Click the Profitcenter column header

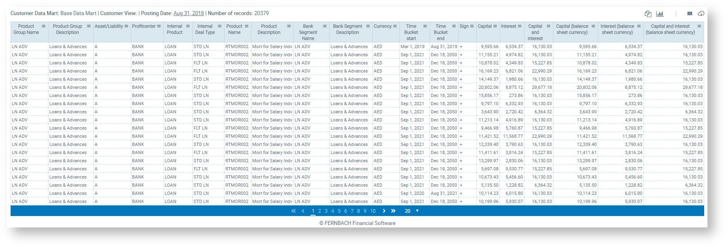click(x=143, y=26)
